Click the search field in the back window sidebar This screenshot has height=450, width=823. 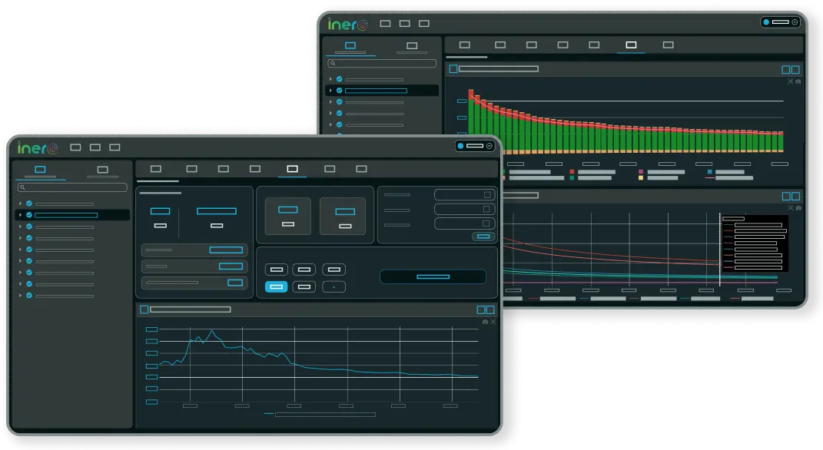point(382,64)
